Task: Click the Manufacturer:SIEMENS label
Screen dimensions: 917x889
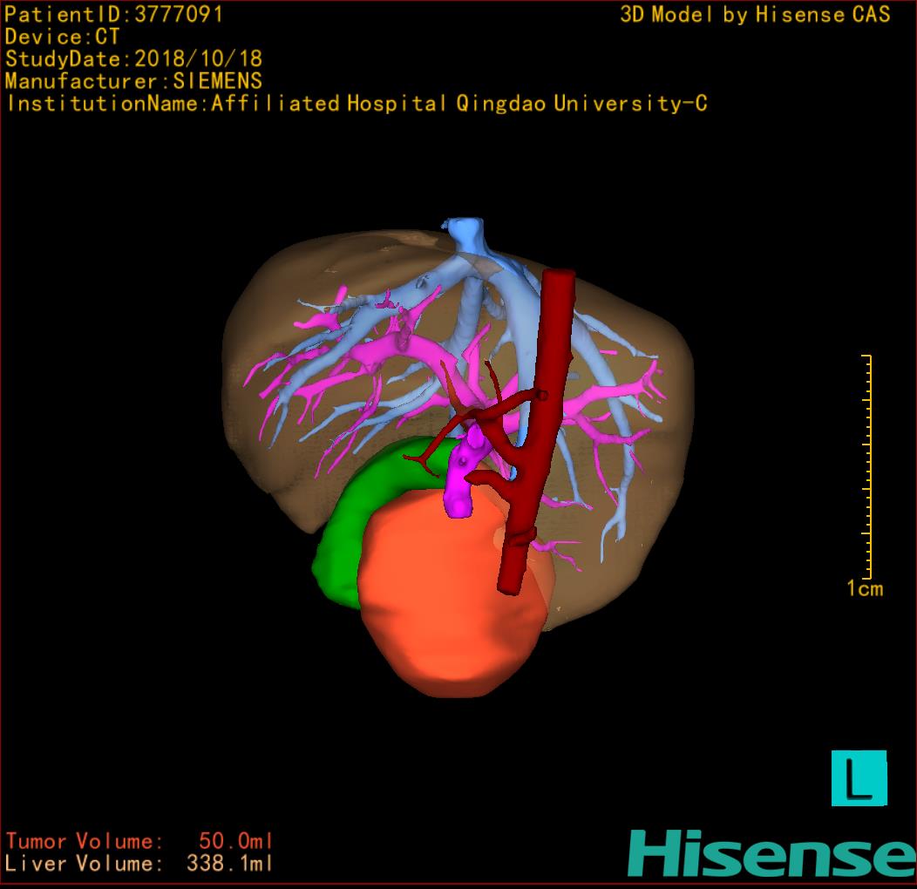Action: [x=133, y=81]
